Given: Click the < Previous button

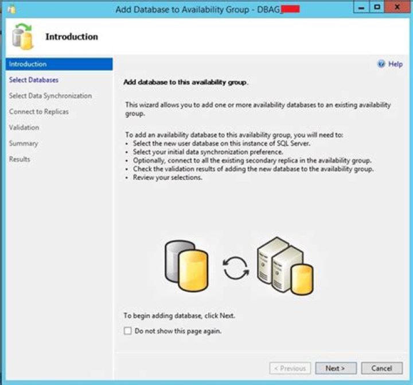Looking at the screenshot, I should [x=290, y=368].
